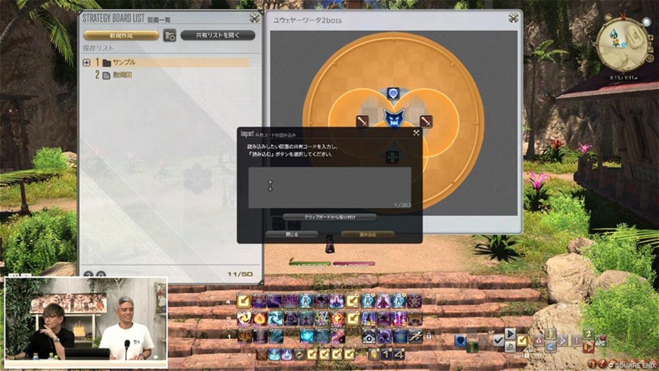Open the minimap in top-right corner
The width and height of the screenshot is (659, 371).
(623, 44)
